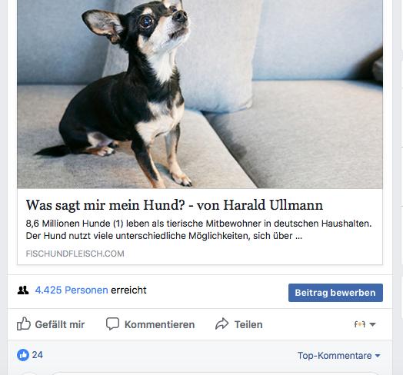Screen dimensions: 403x375
Task: Open article headline Was sagt mir mein Hund
Action: 175,205
